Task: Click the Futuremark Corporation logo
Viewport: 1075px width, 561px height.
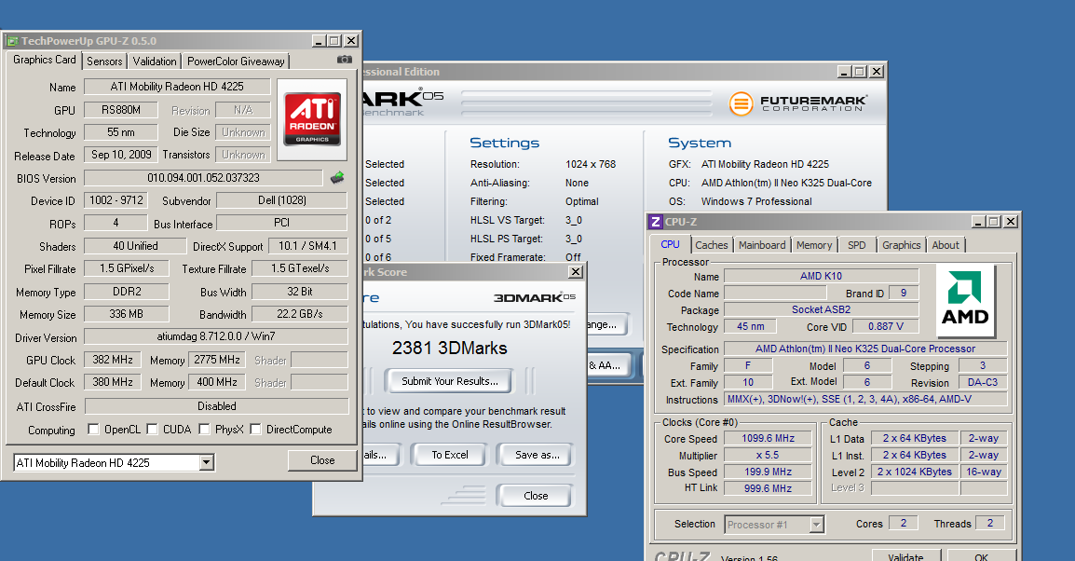Action: (798, 103)
